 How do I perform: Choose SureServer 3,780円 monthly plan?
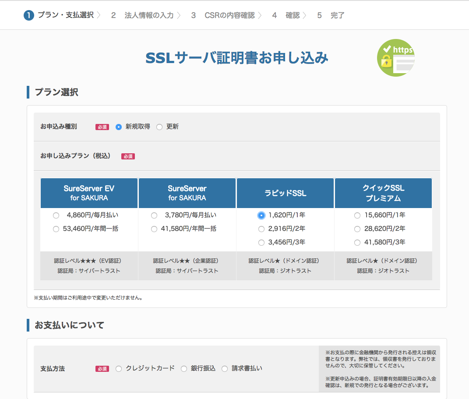[x=154, y=215]
